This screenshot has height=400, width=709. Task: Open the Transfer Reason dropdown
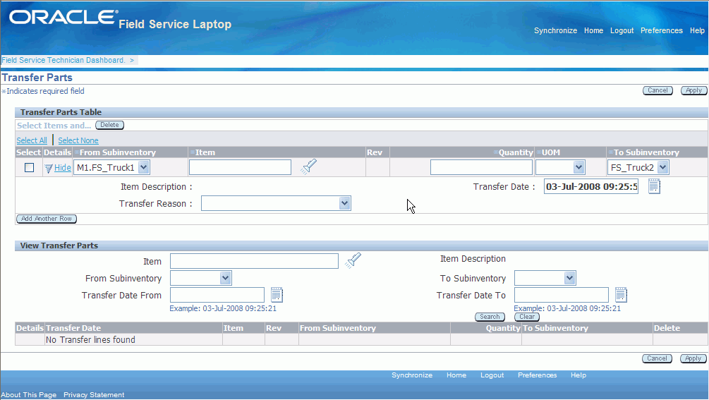pos(344,203)
